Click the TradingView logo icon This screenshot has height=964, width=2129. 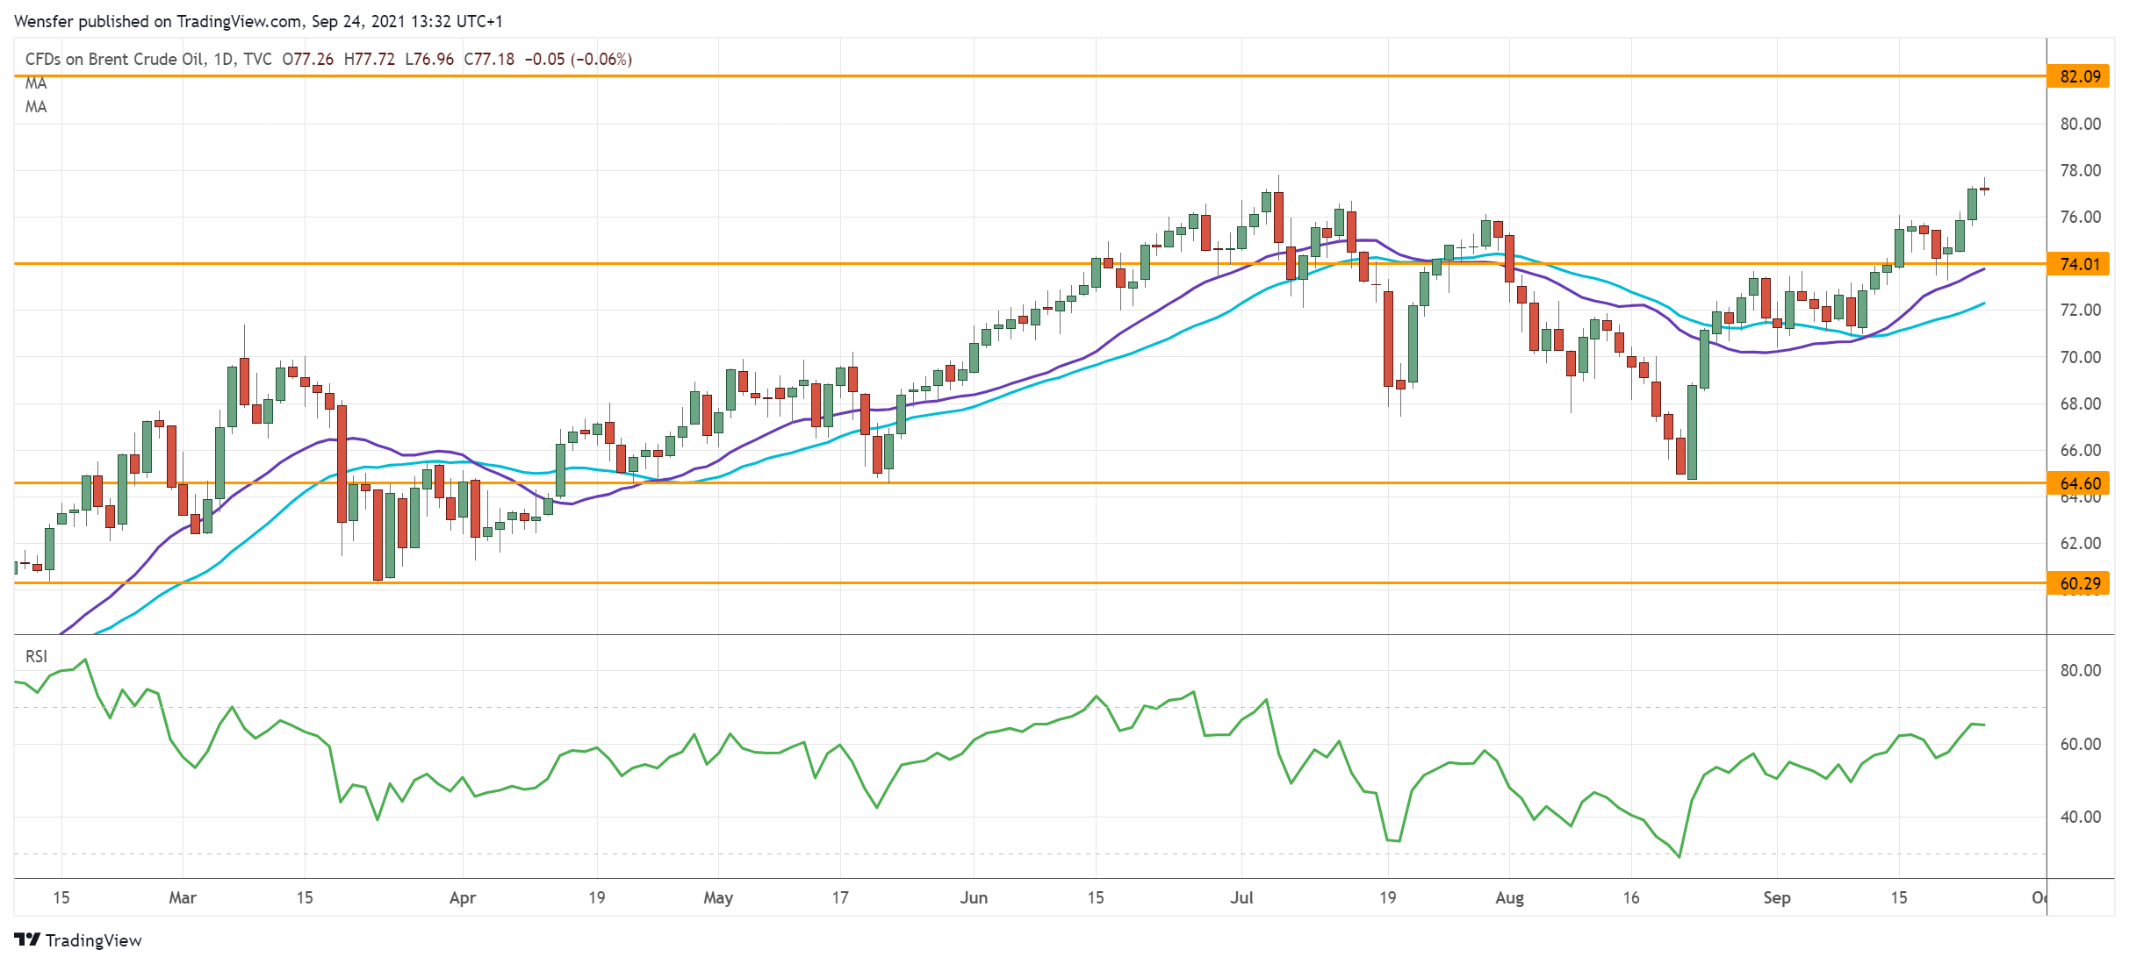point(27,939)
